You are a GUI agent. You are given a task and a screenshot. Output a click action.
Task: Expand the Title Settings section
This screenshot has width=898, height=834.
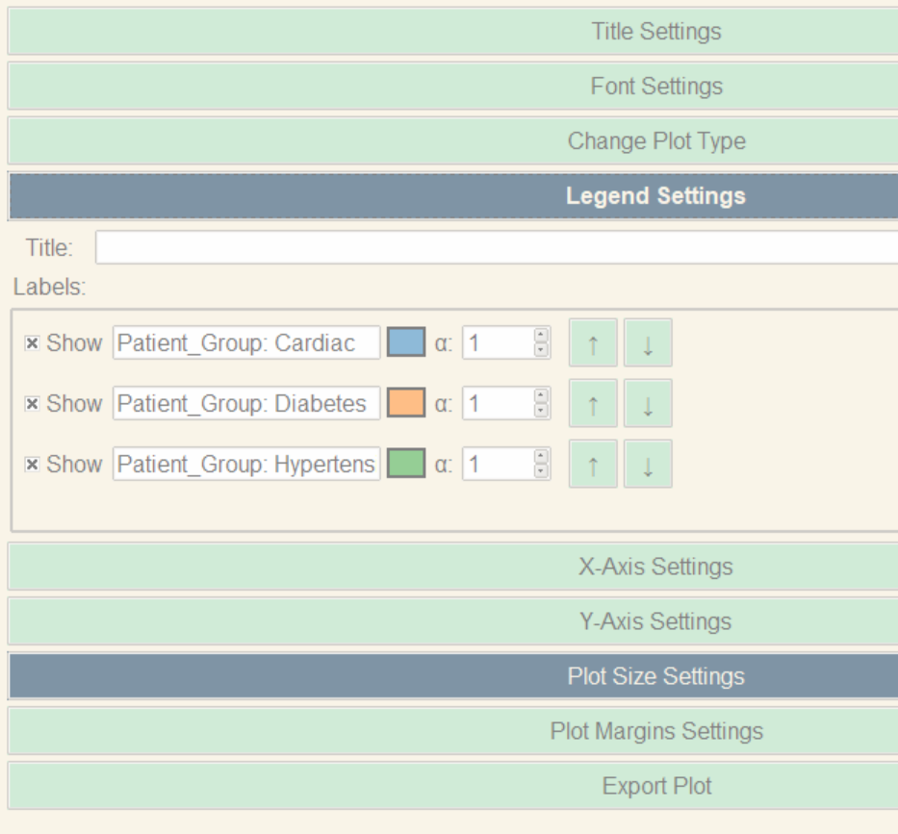(655, 32)
